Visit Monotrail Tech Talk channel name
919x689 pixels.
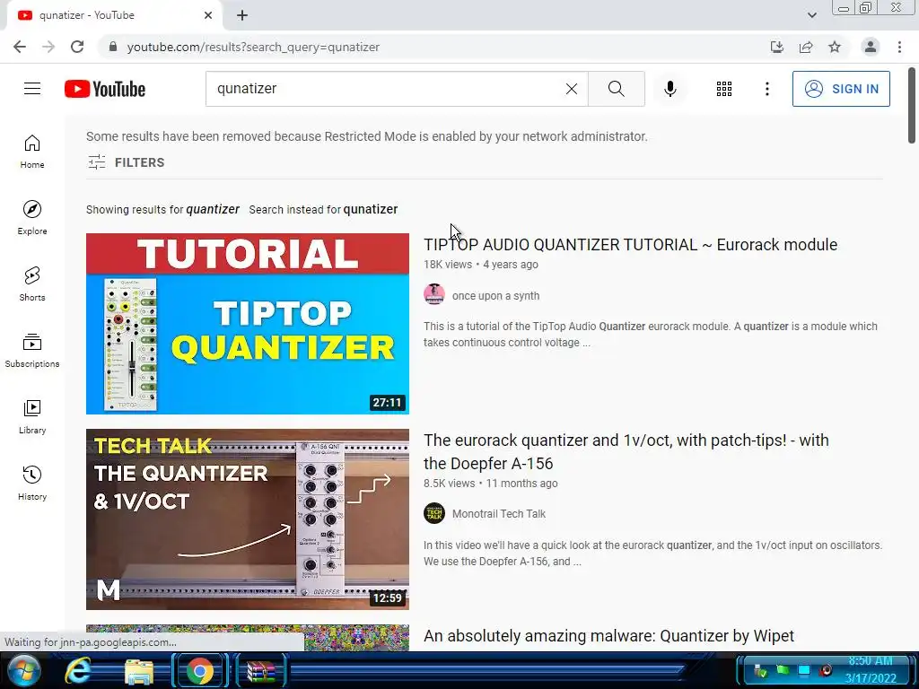(x=499, y=514)
